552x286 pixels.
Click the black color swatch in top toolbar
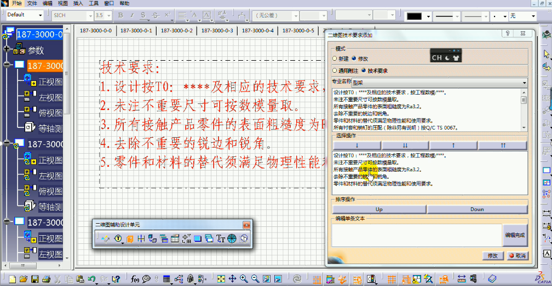(x=415, y=16)
